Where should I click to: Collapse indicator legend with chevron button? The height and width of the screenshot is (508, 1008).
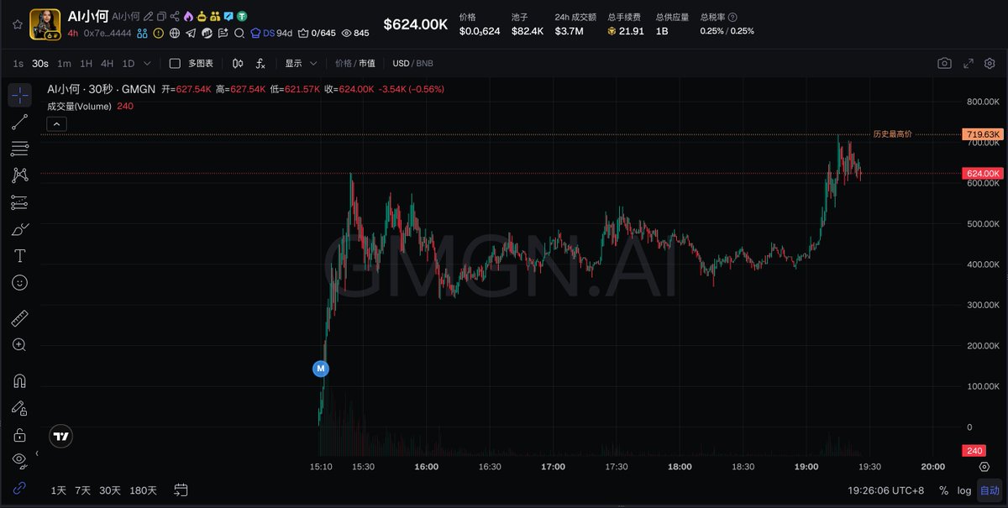click(56, 124)
